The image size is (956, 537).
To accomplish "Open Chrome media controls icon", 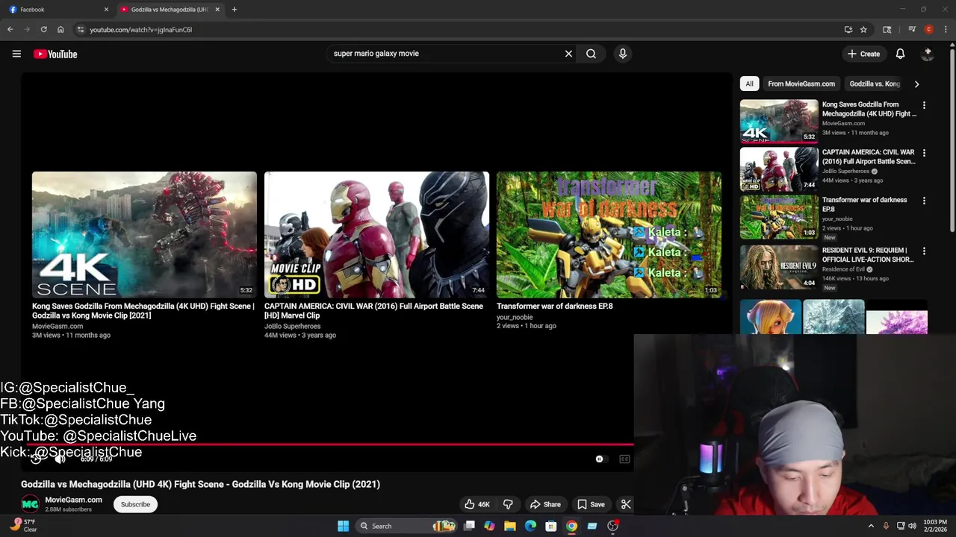I will tap(912, 30).
